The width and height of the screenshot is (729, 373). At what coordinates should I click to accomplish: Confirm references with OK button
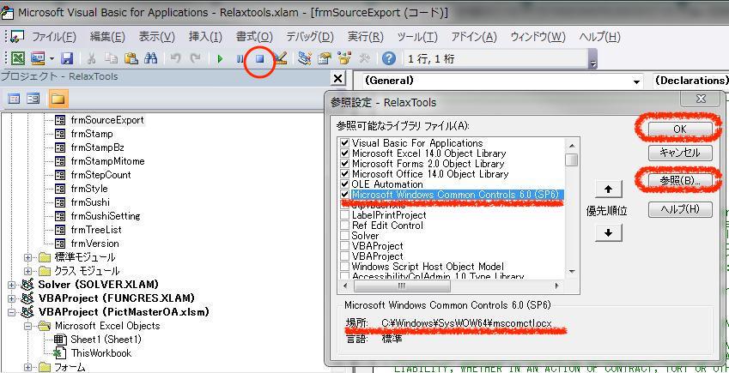pos(680,129)
